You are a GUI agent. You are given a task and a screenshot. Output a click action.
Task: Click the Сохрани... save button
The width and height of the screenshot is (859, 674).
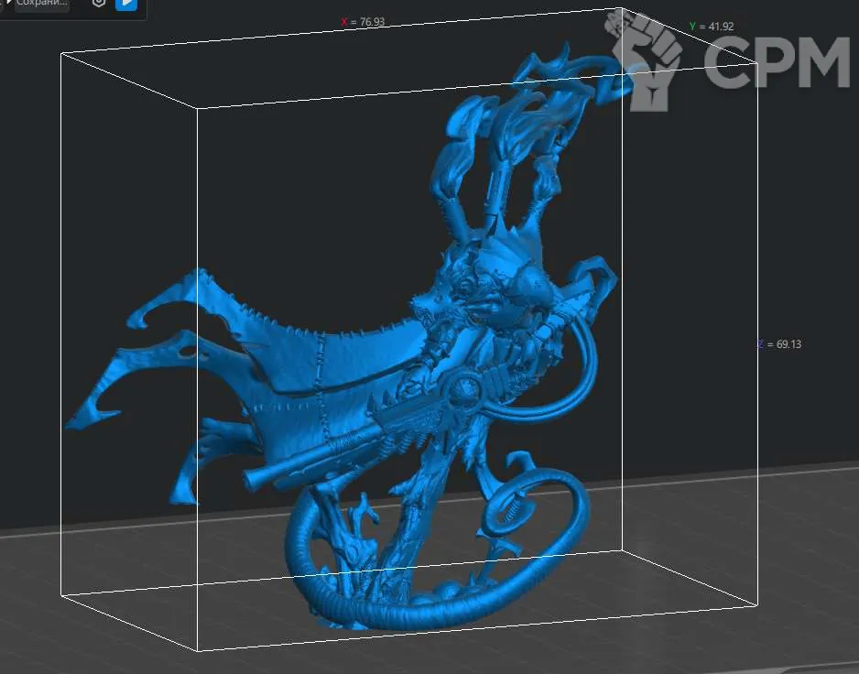[x=42, y=4]
